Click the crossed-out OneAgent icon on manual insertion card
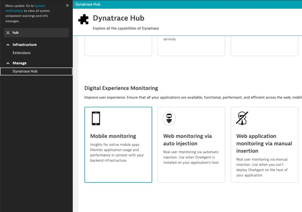 [242, 118]
